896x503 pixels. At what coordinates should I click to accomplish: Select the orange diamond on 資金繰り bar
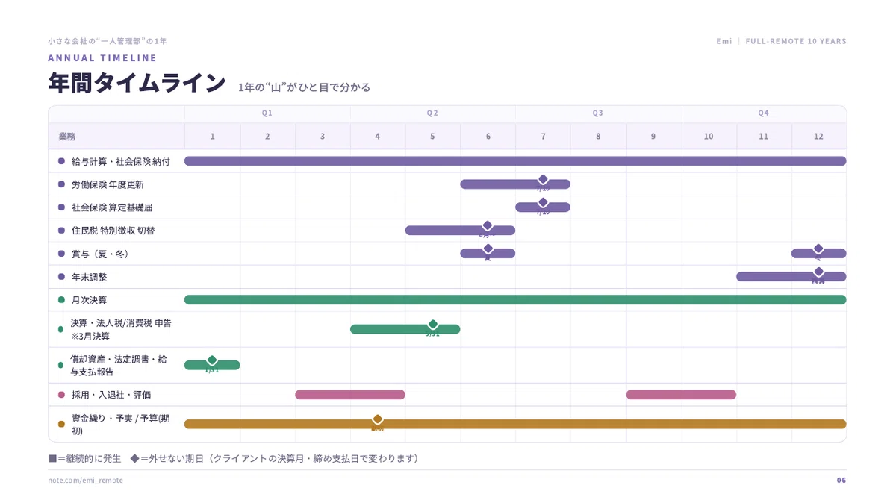tap(378, 419)
